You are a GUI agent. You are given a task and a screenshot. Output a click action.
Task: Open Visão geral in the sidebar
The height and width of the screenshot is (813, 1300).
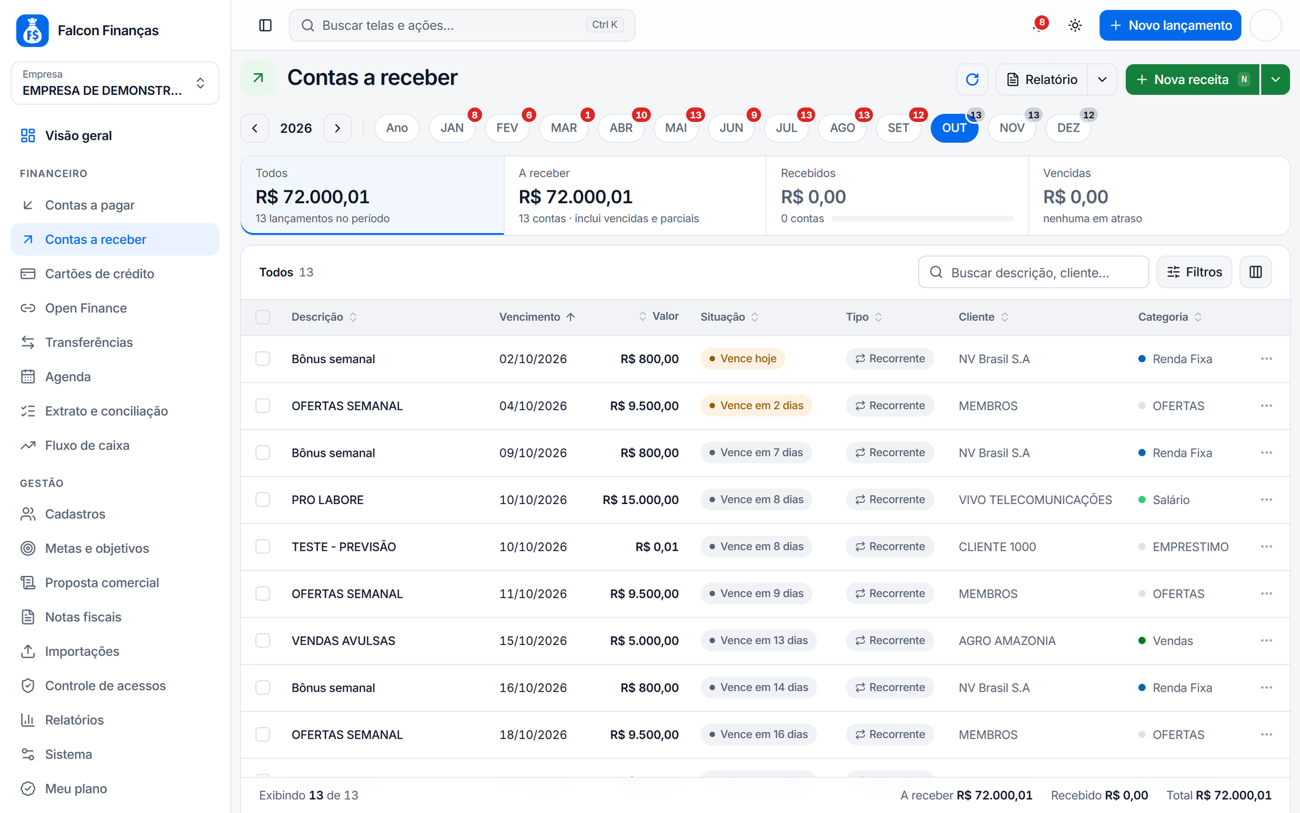[x=115, y=135]
